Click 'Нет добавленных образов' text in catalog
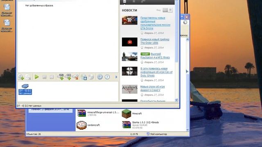 tap(39, 5)
